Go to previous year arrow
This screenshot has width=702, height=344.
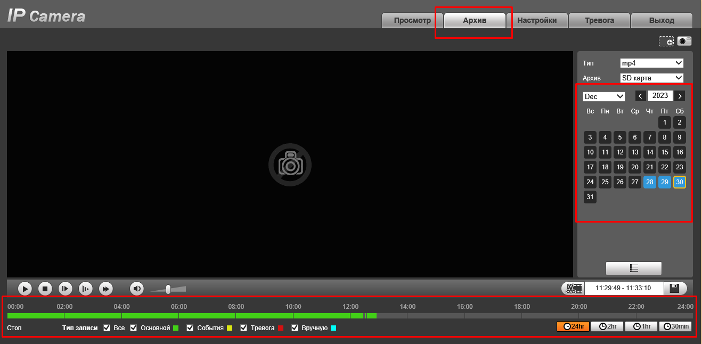pyautogui.click(x=641, y=96)
